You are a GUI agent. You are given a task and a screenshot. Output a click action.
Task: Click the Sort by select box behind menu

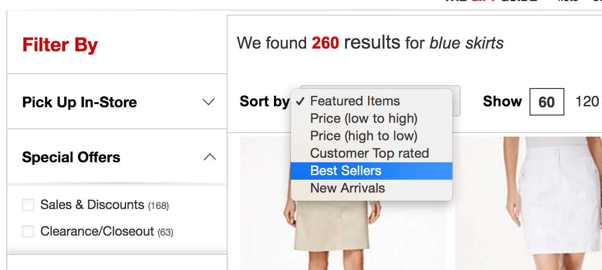[x=456, y=101]
